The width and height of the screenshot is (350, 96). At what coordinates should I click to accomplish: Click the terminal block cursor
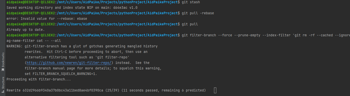[215, 90]
